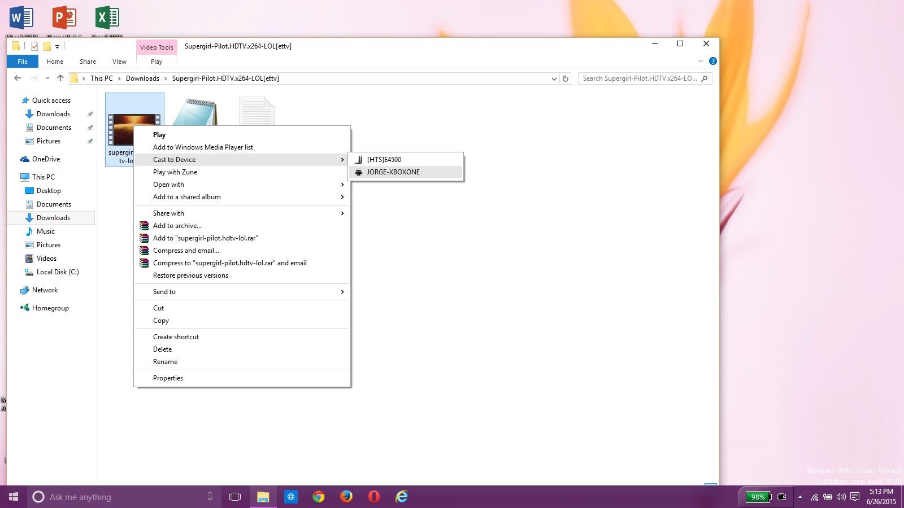Viewport: 904px width, 508px height.
Task: Cast to the [HTS]E4500 device
Action: pos(384,160)
